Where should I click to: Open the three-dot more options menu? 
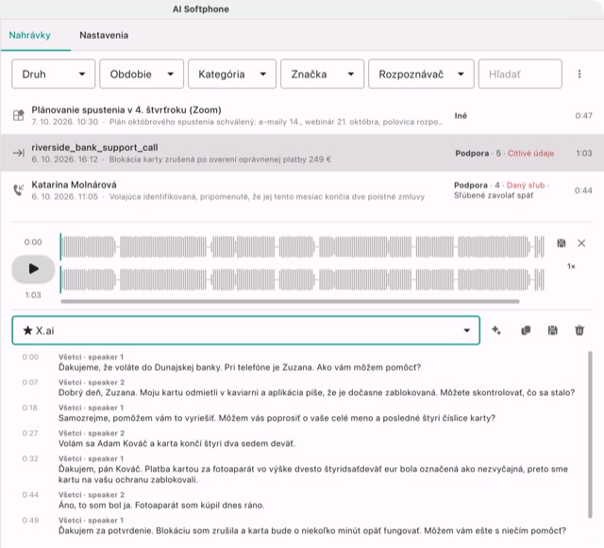(x=579, y=74)
